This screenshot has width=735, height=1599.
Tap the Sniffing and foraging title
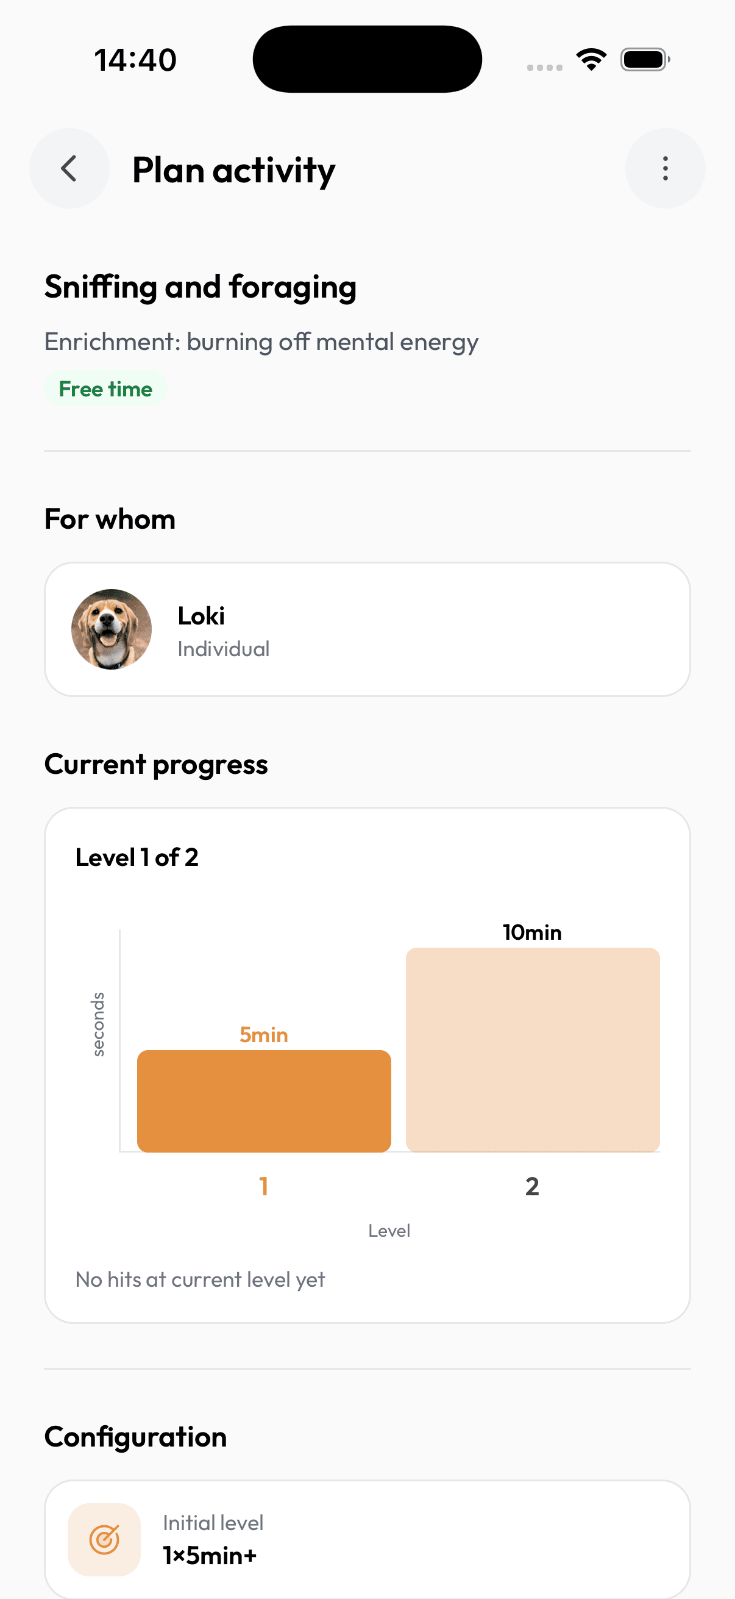tap(201, 288)
